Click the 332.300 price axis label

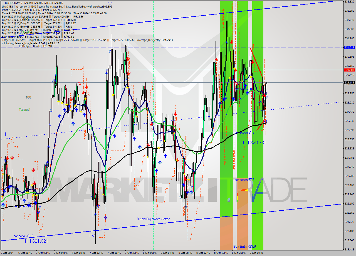pos(349,29)
